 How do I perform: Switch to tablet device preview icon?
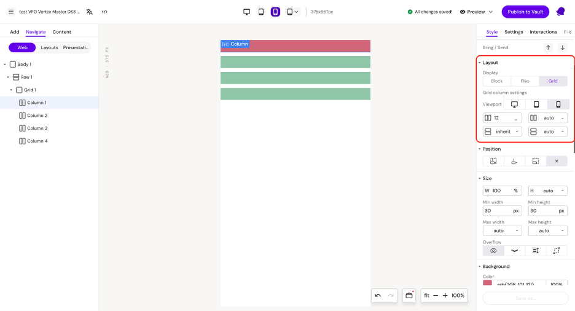pos(261,12)
